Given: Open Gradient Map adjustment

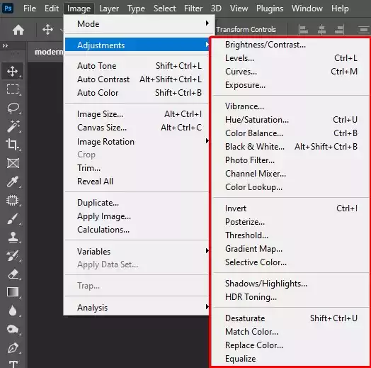Looking at the screenshot, I should (290, 249).
